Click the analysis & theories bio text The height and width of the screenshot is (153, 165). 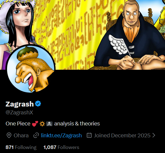[77, 124]
